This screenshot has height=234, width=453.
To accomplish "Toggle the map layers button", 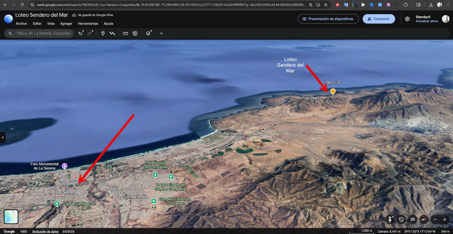I will coord(148,33).
